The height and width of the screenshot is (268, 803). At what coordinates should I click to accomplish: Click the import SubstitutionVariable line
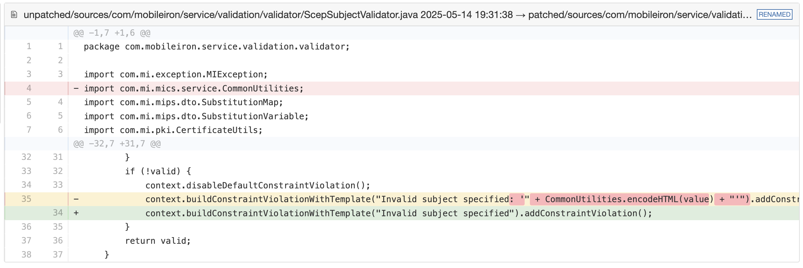coord(196,116)
